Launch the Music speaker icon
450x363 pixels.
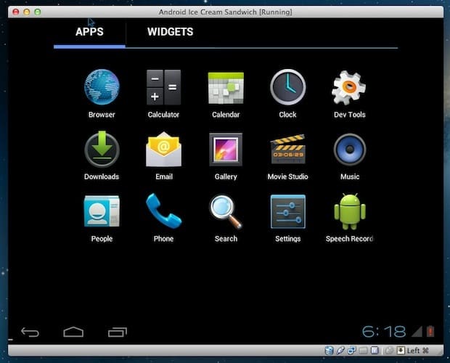(x=350, y=150)
